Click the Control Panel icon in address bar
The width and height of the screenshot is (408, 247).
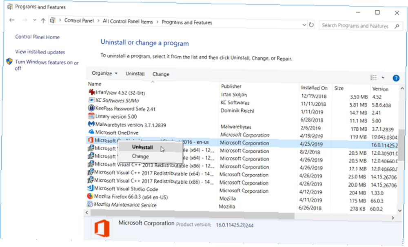[53, 20]
